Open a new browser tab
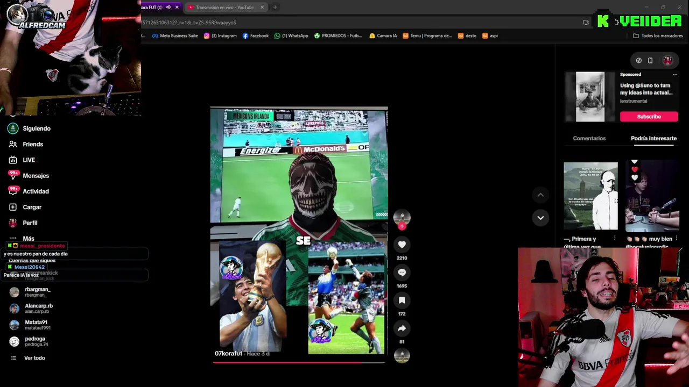 275,8
